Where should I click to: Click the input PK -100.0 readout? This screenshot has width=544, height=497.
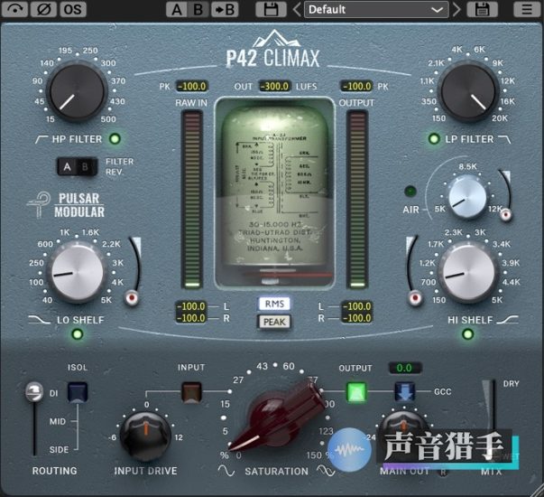click(x=192, y=86)
